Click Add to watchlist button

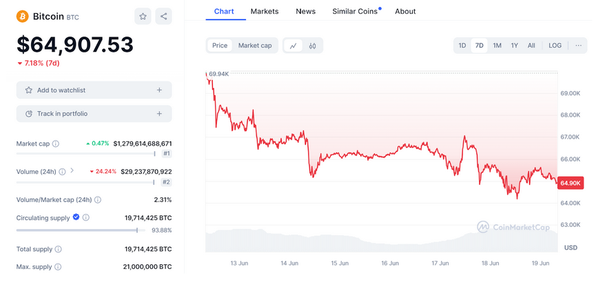[x=94, y=90]
